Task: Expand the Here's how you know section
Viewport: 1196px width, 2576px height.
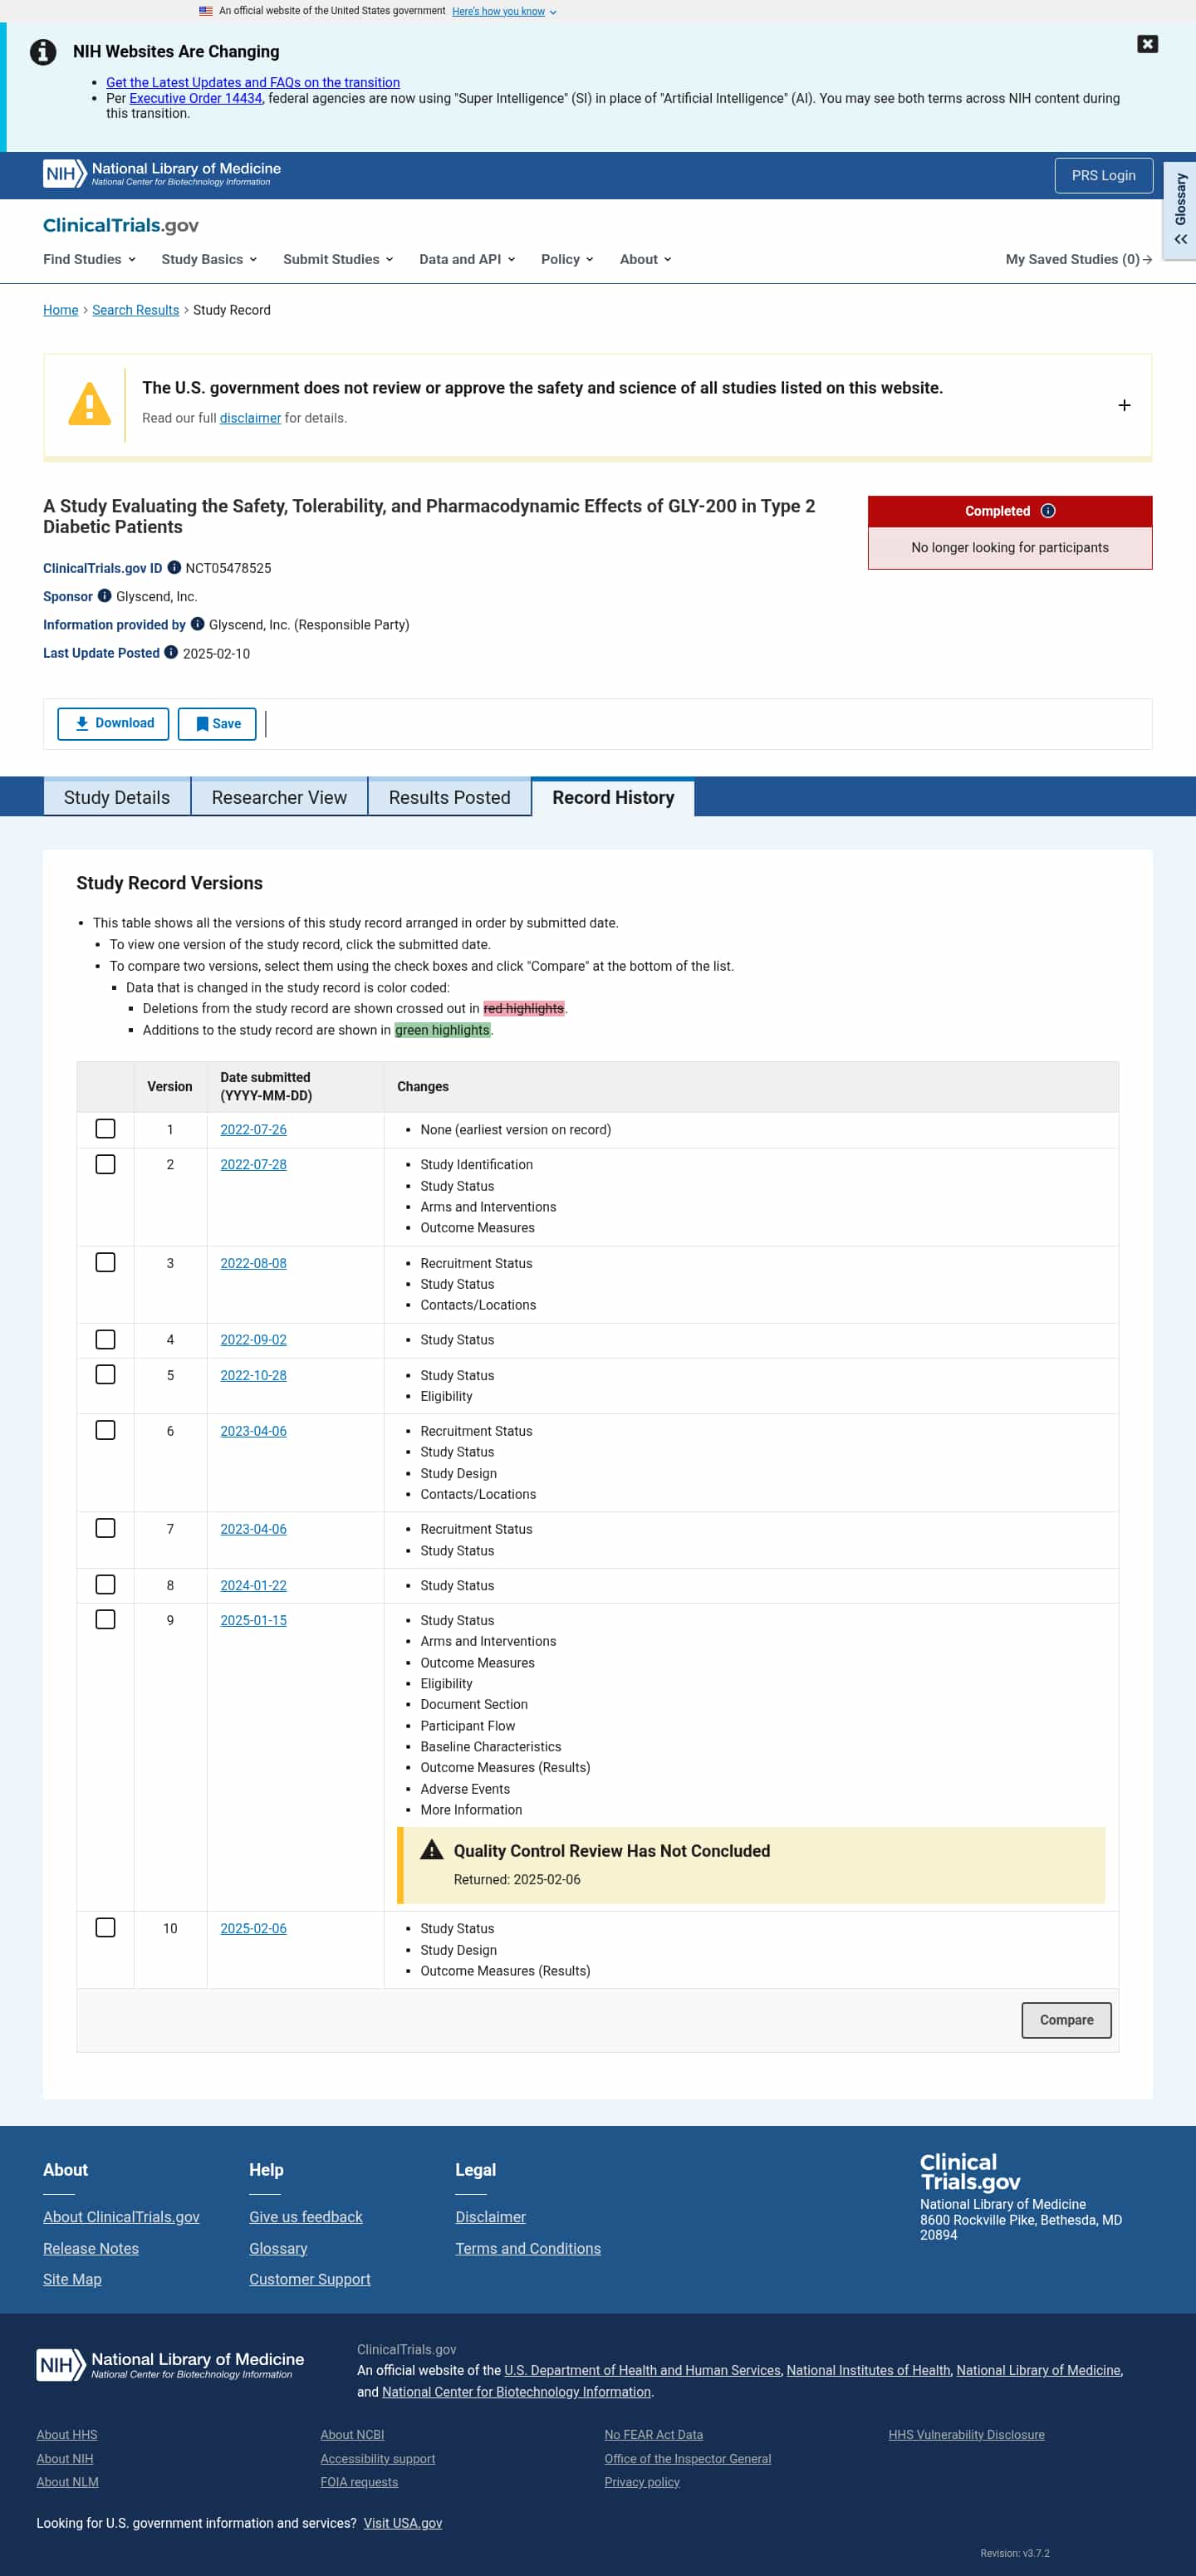Action: click(x=504, y=11)
